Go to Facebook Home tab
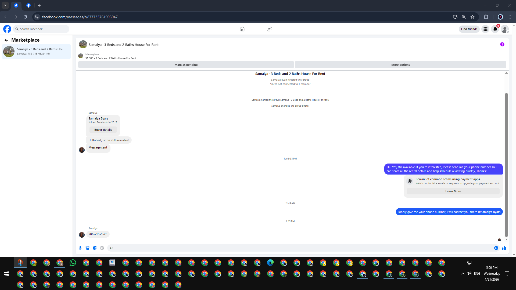This screenshot has height=290, width=516. tap(242, 29)
